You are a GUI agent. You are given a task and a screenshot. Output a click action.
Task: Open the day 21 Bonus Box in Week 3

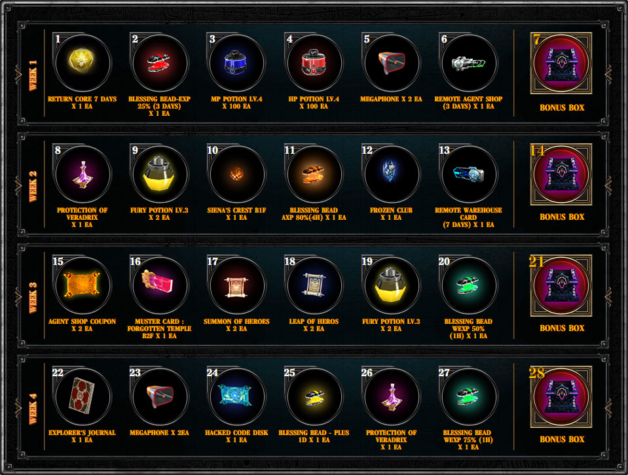[561, 286]
